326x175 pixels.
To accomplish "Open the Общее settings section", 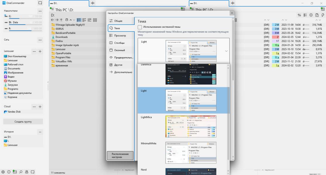I will 121,21.
